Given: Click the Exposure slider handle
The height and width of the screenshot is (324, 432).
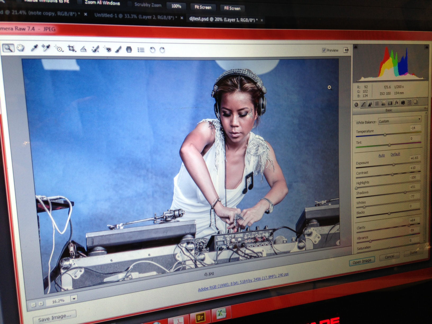Looking at the screenshot, I should pos(394,164).
